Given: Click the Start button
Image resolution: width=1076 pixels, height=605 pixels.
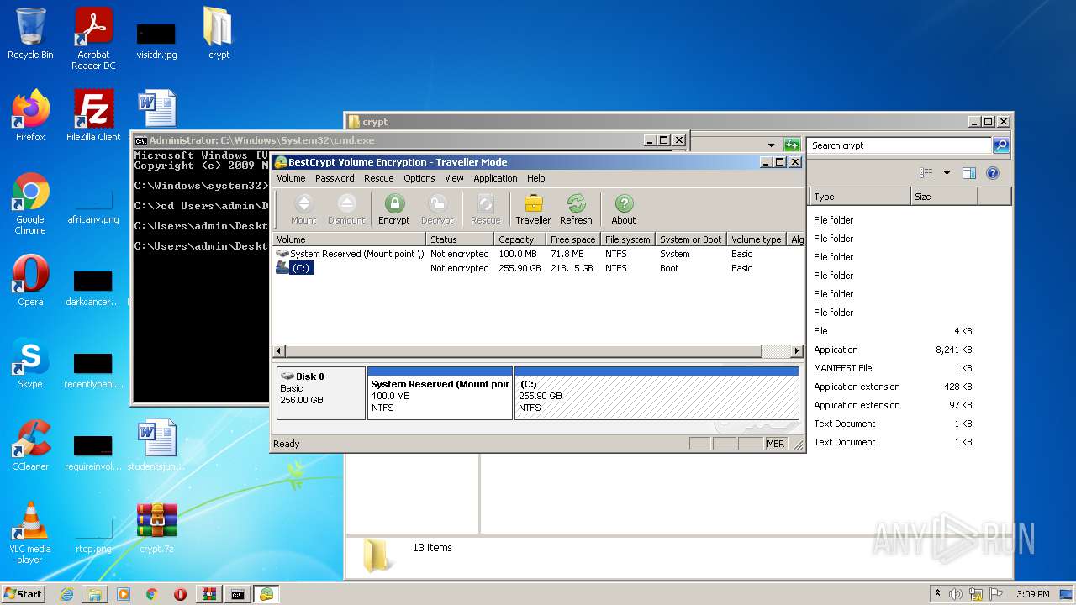Looking at the screenshot, I should [23, 594].
